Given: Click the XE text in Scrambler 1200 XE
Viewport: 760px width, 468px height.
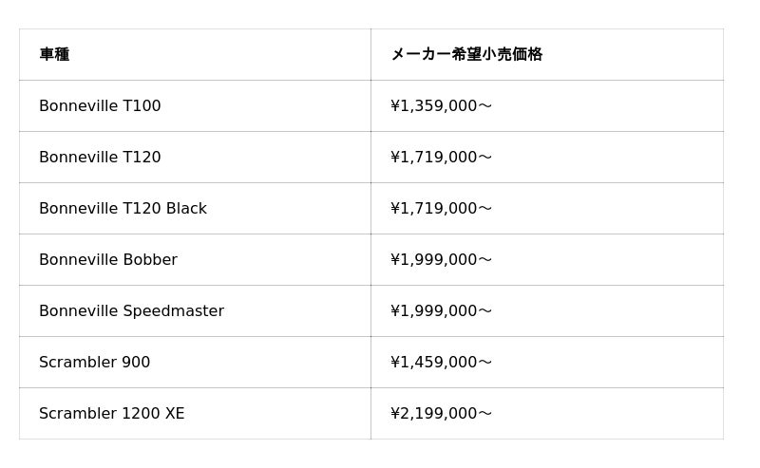Looking at the screenshot, I should pos(175,414).
